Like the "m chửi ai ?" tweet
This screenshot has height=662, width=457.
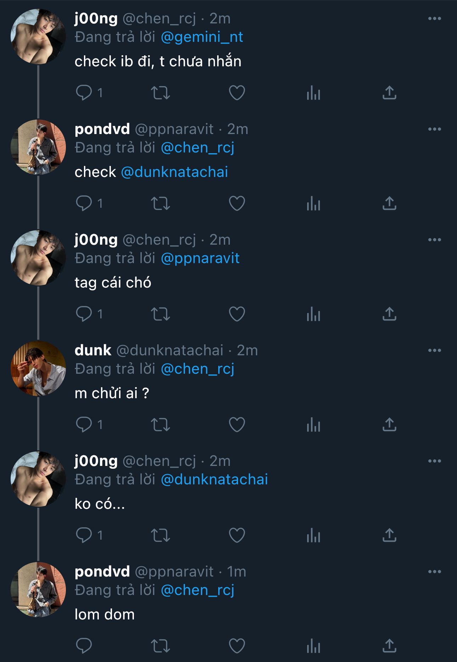(x=237, y=425)
